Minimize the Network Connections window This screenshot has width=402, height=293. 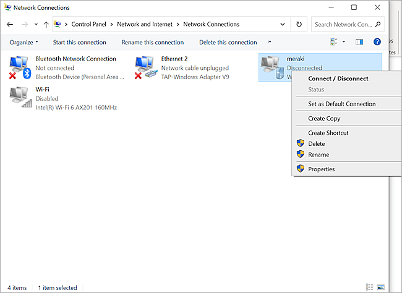click(331, 7)
